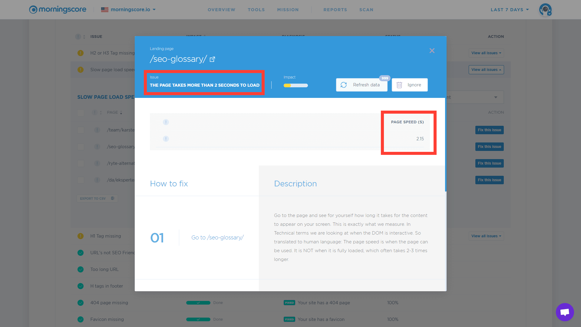The height and width of the screenshot is (327, 581).
Task: Click green check icon for H tags in footer
Action: pyautogui.click(x=81, y=286)
